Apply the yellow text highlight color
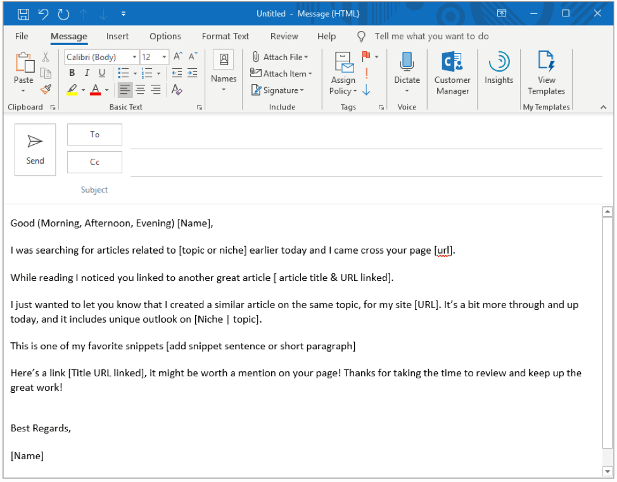The height and width of the screenshot is (482, 617). 72,90
